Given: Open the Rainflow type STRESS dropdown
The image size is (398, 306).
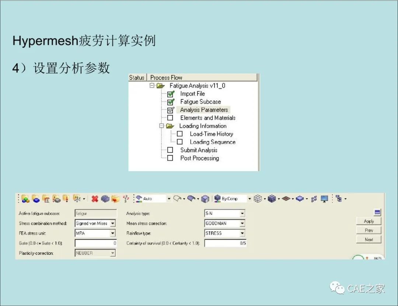Looking at the screenshot, I should point(242,233).
